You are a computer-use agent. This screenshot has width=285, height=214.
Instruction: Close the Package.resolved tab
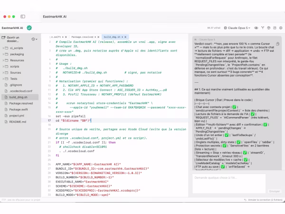pyautogui.click(x=98, y=37)
